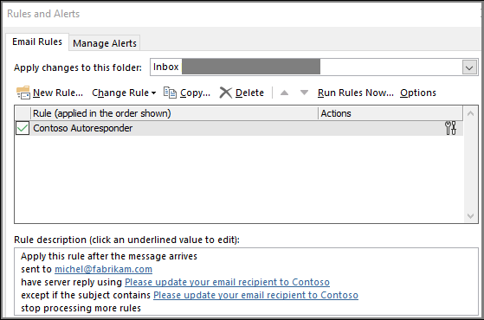Move rule up with the up arrow
The height and width of the screenshot is (320, 484).
[284, 93]
